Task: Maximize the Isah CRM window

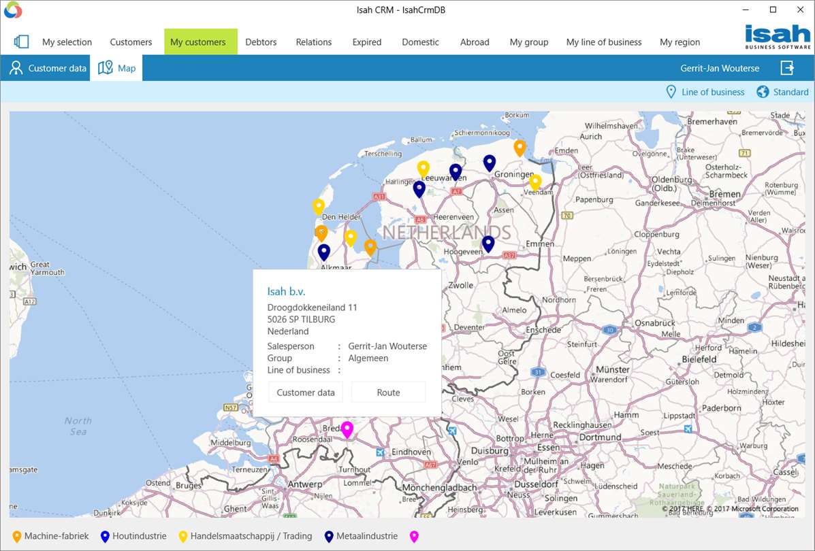Action: point(773,10)
